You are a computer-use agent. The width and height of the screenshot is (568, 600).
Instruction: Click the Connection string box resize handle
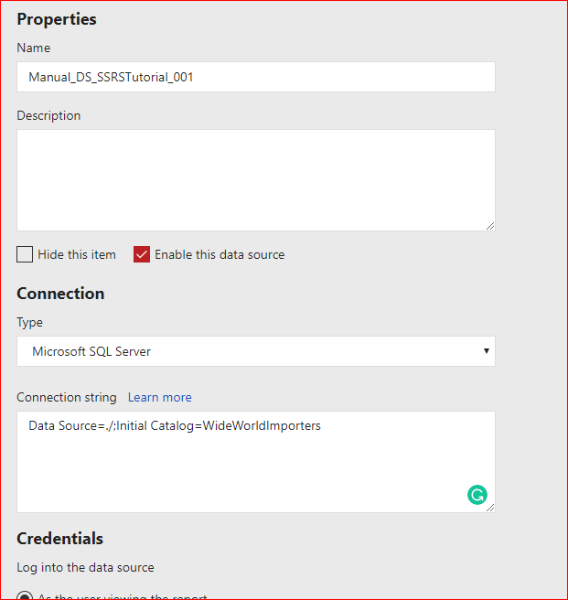pyautogui.click(x=490, y=507)
